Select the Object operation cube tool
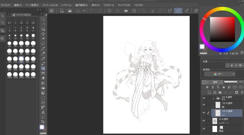The height and width of the screenshot is (135, 244). (43, 29)
